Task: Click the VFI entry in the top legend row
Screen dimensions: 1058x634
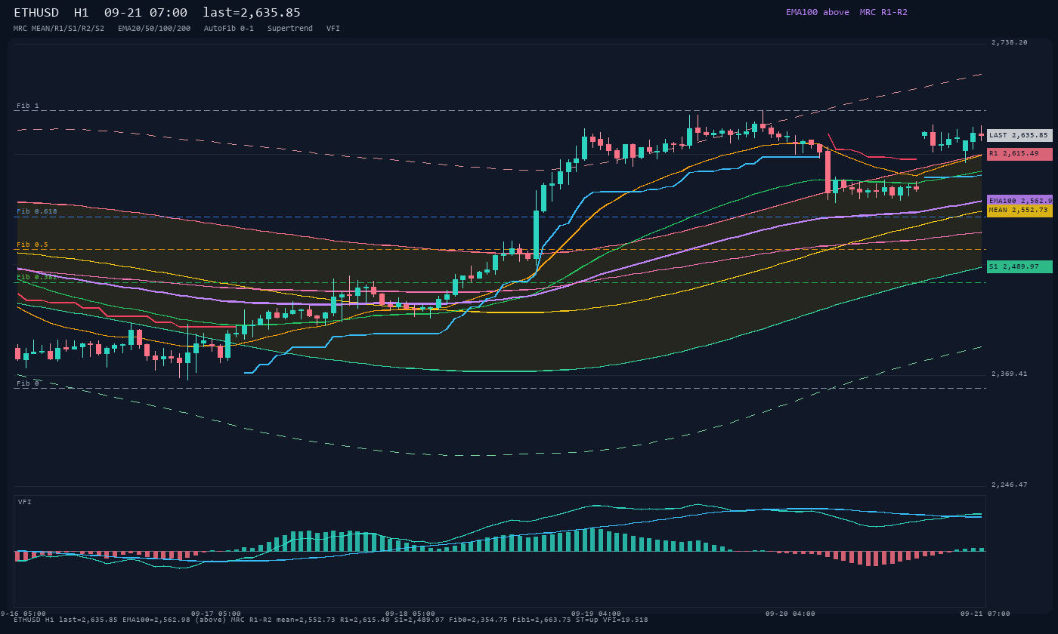Action: (x=333, y=29)
